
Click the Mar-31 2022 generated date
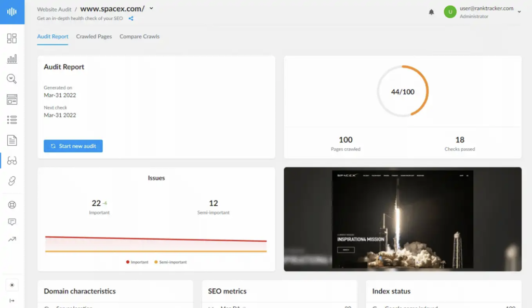60,95
